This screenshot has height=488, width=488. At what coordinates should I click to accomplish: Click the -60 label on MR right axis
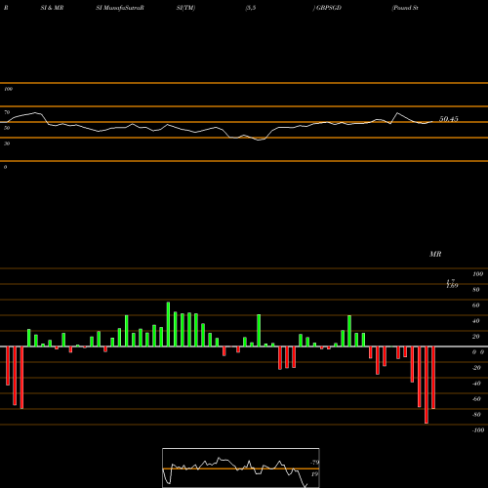click(x=476, y=399)
